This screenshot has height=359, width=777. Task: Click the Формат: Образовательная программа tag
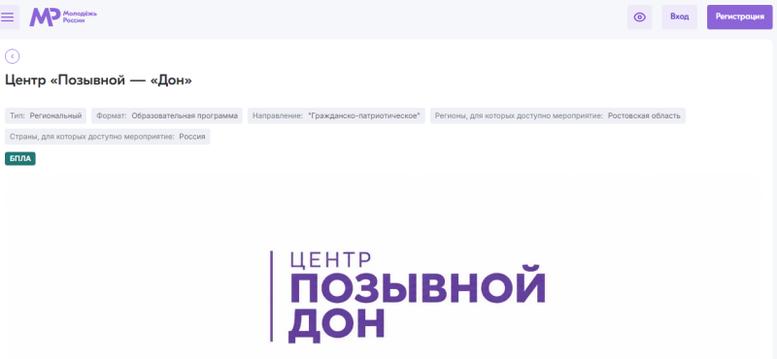167,115
